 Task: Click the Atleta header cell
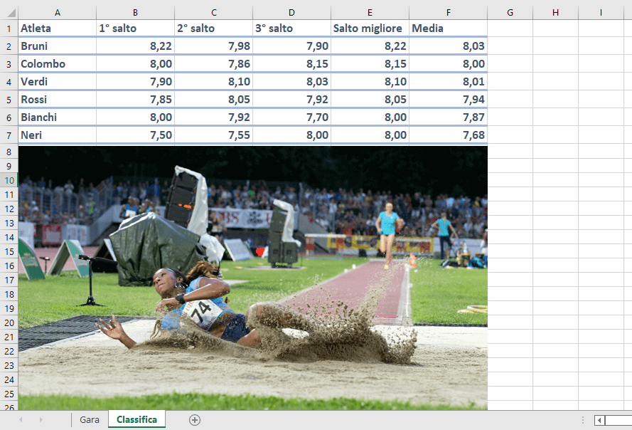coord(58,28)
